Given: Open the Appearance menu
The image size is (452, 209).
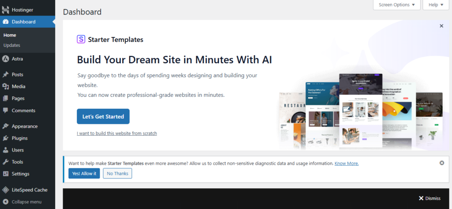Looking at the screenshot, I should (28, 126).
